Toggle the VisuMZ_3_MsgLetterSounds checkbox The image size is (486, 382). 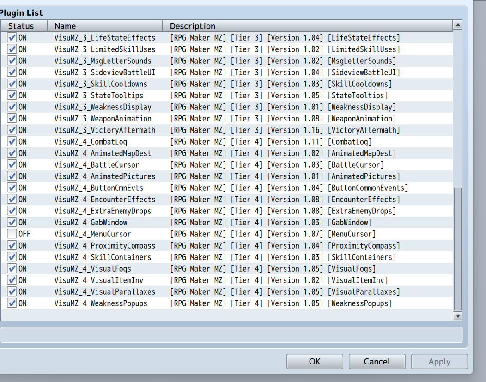12,61
